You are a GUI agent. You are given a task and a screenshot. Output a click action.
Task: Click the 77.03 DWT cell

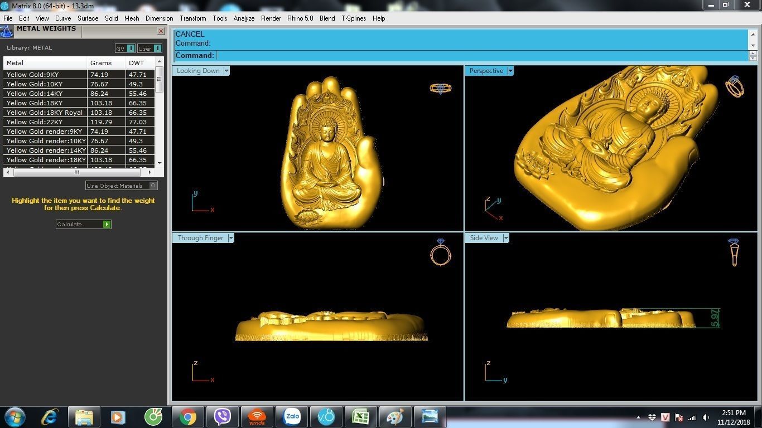(140, 122)
